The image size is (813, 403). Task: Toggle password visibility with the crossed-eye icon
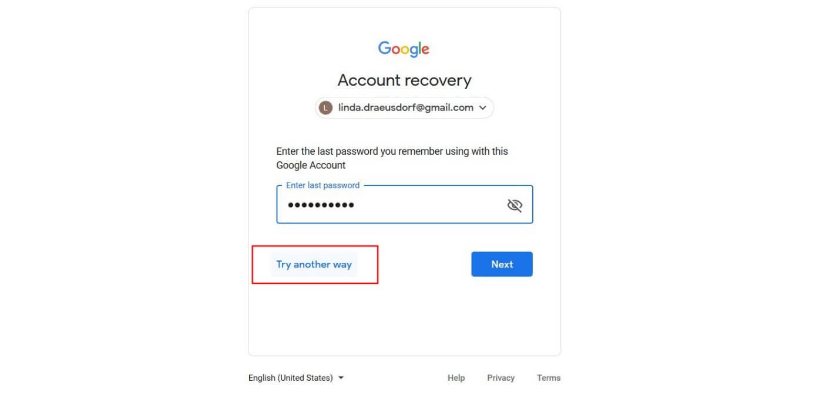tap(515, 205)
